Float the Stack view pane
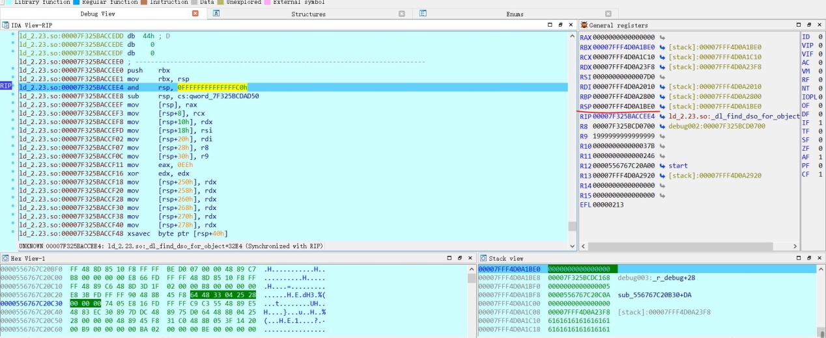This screenshot has height=338, width=826. coord(810,259)
